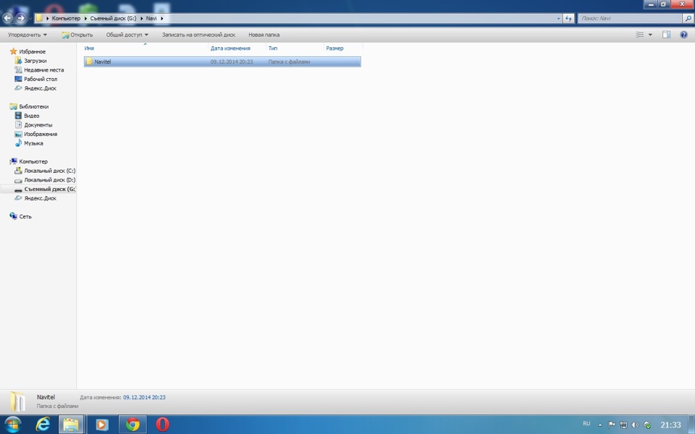Click details pane date 09.12.2014 20:23
This screenshot has width=695, height=434.
[x=144, y=397]
